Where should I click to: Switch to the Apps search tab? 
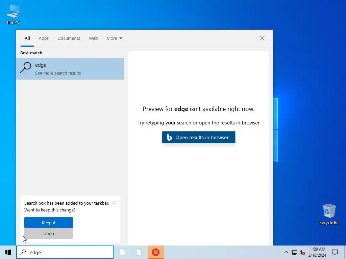[x=44, y=38]
